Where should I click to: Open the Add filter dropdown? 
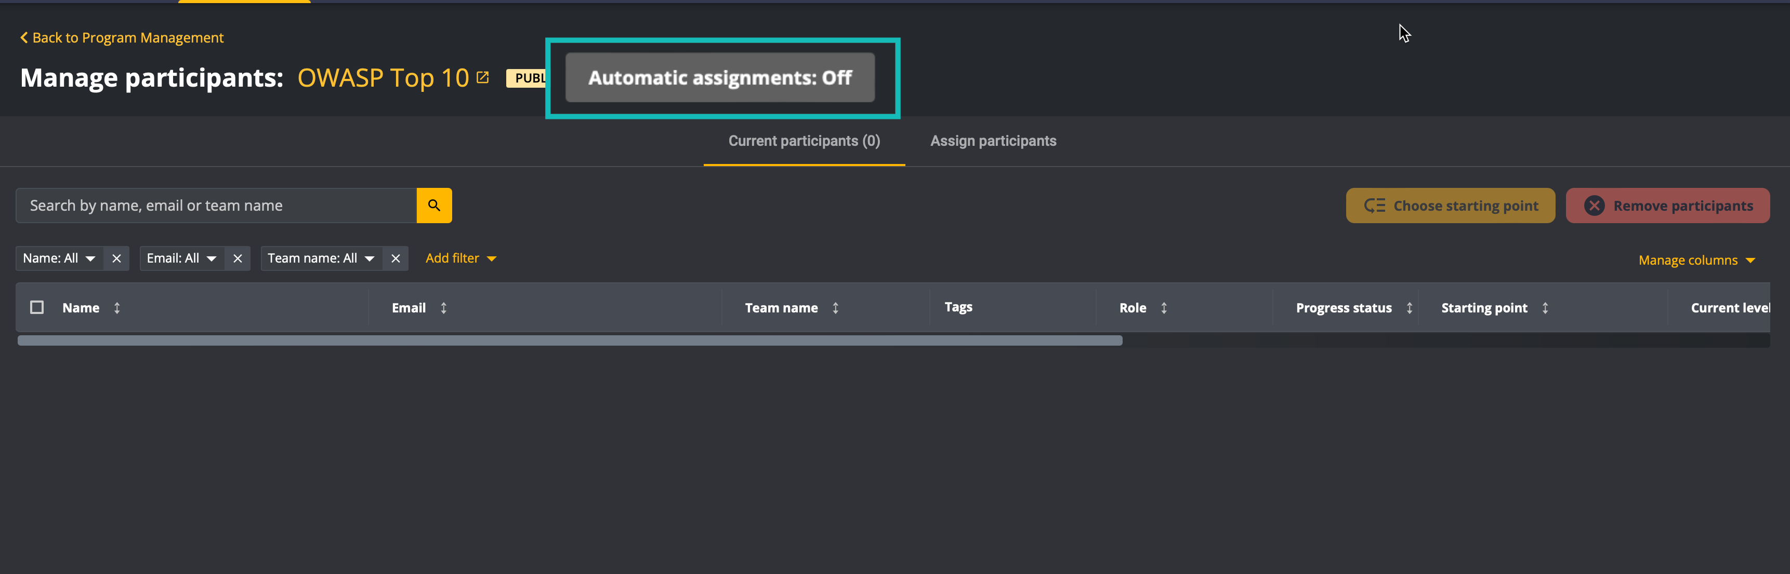pos(460,257)
